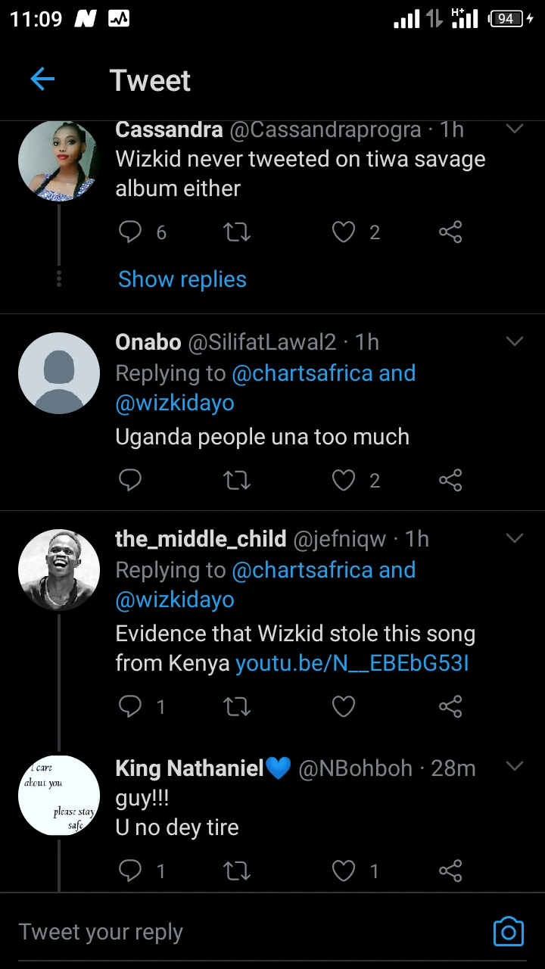Image resolution: width=545 pixels, height=969 pixels.
Task: Open the_middle_child's profile picture
Action: point(59,569)
